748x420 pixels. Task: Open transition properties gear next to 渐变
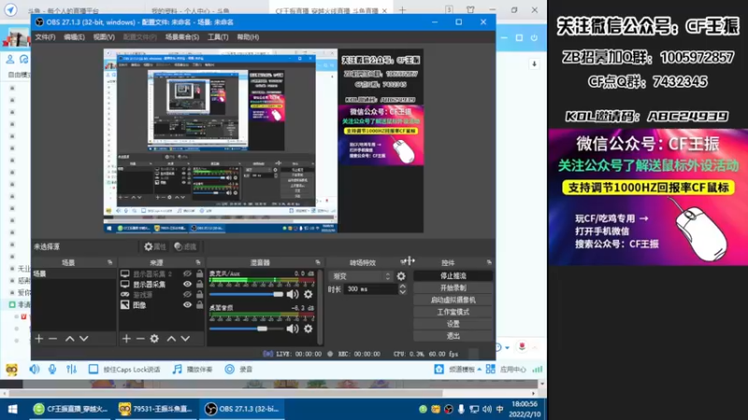point(401,275)
